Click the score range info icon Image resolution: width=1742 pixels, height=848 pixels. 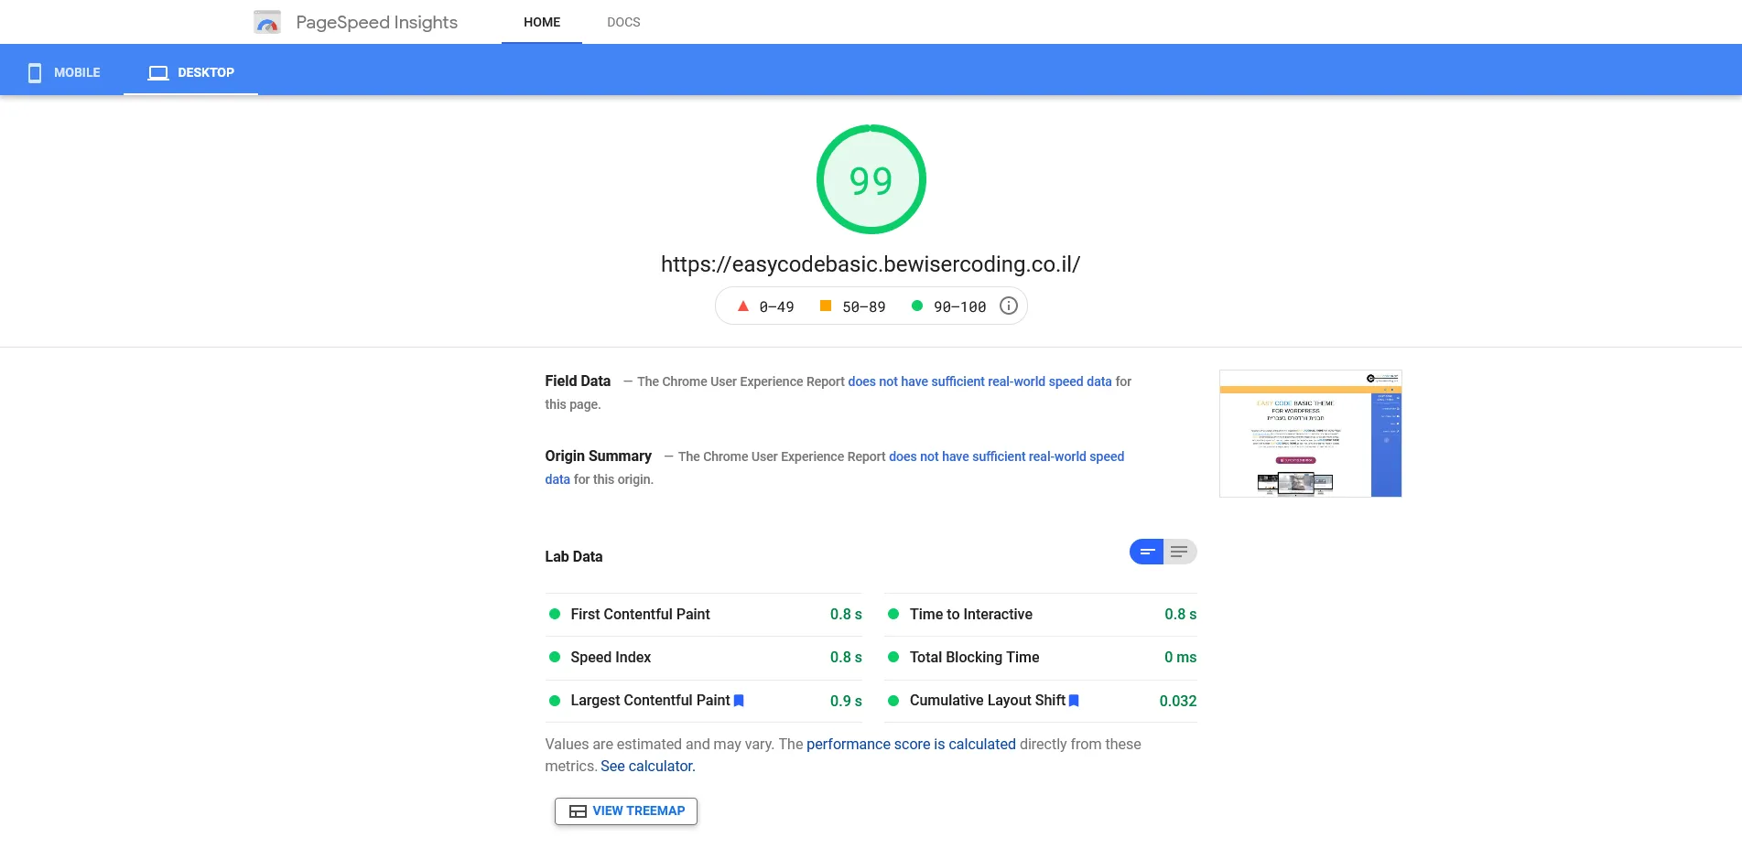(1008, 306)
